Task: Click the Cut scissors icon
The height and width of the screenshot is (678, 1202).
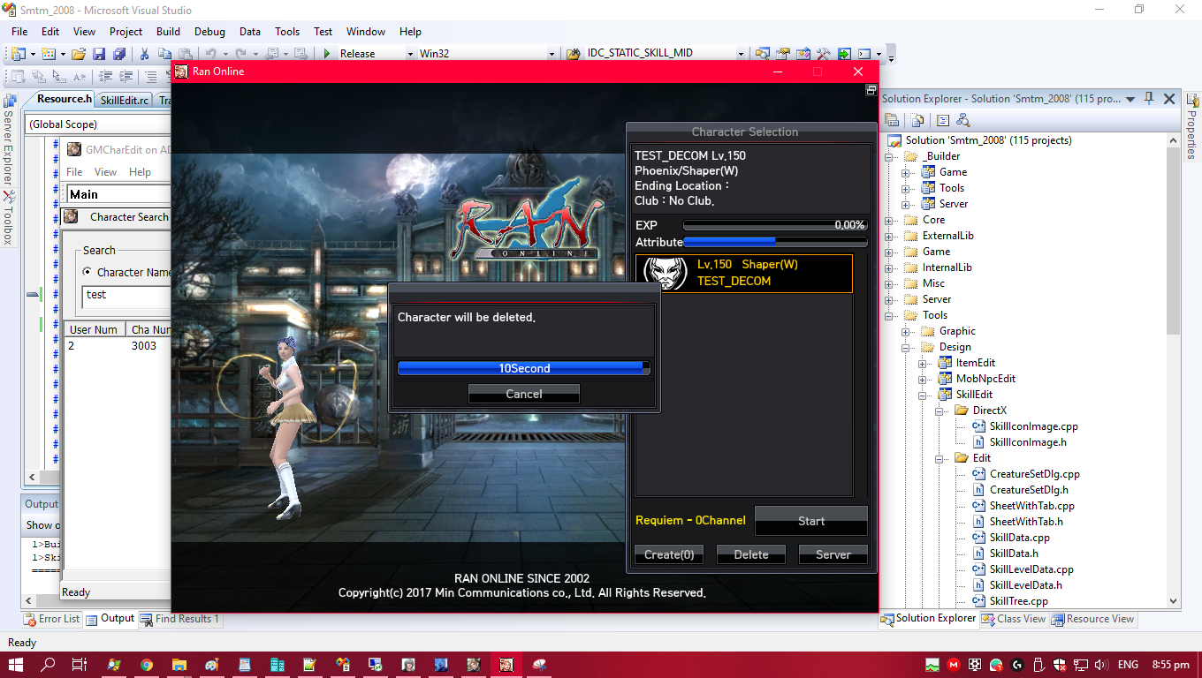Action: (x=145, y=54)
